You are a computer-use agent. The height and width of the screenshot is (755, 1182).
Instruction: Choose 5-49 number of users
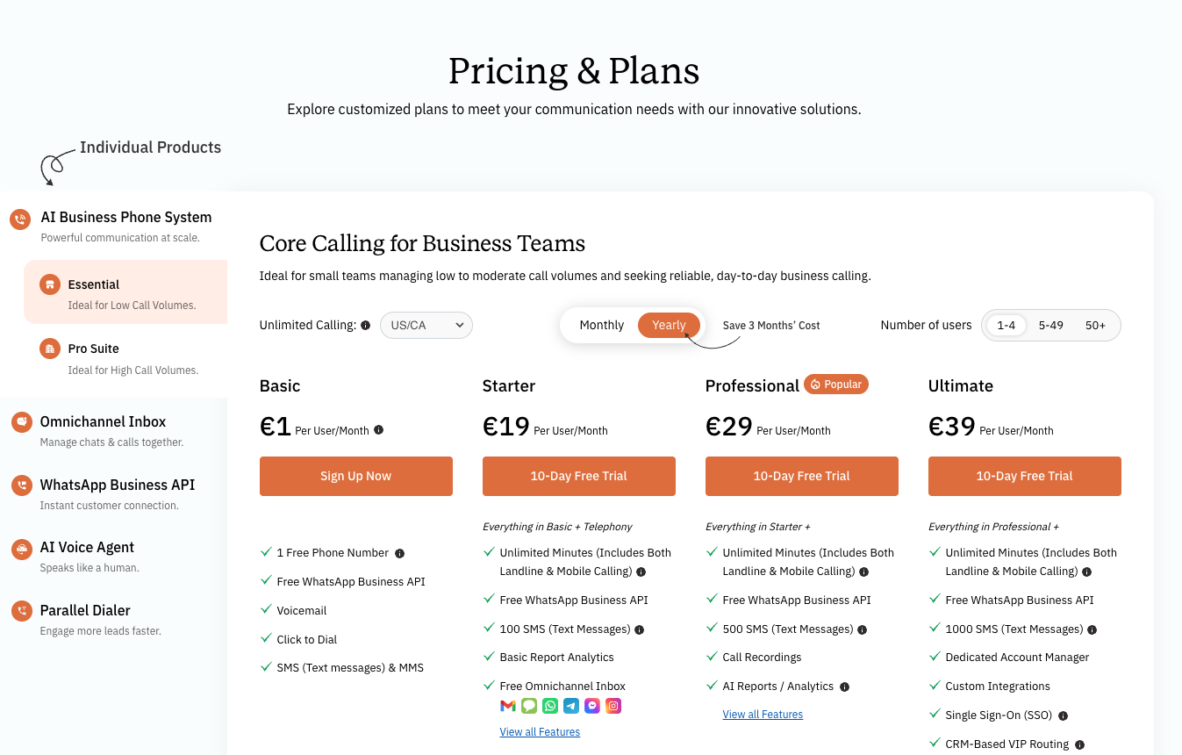click(1050, 326)
